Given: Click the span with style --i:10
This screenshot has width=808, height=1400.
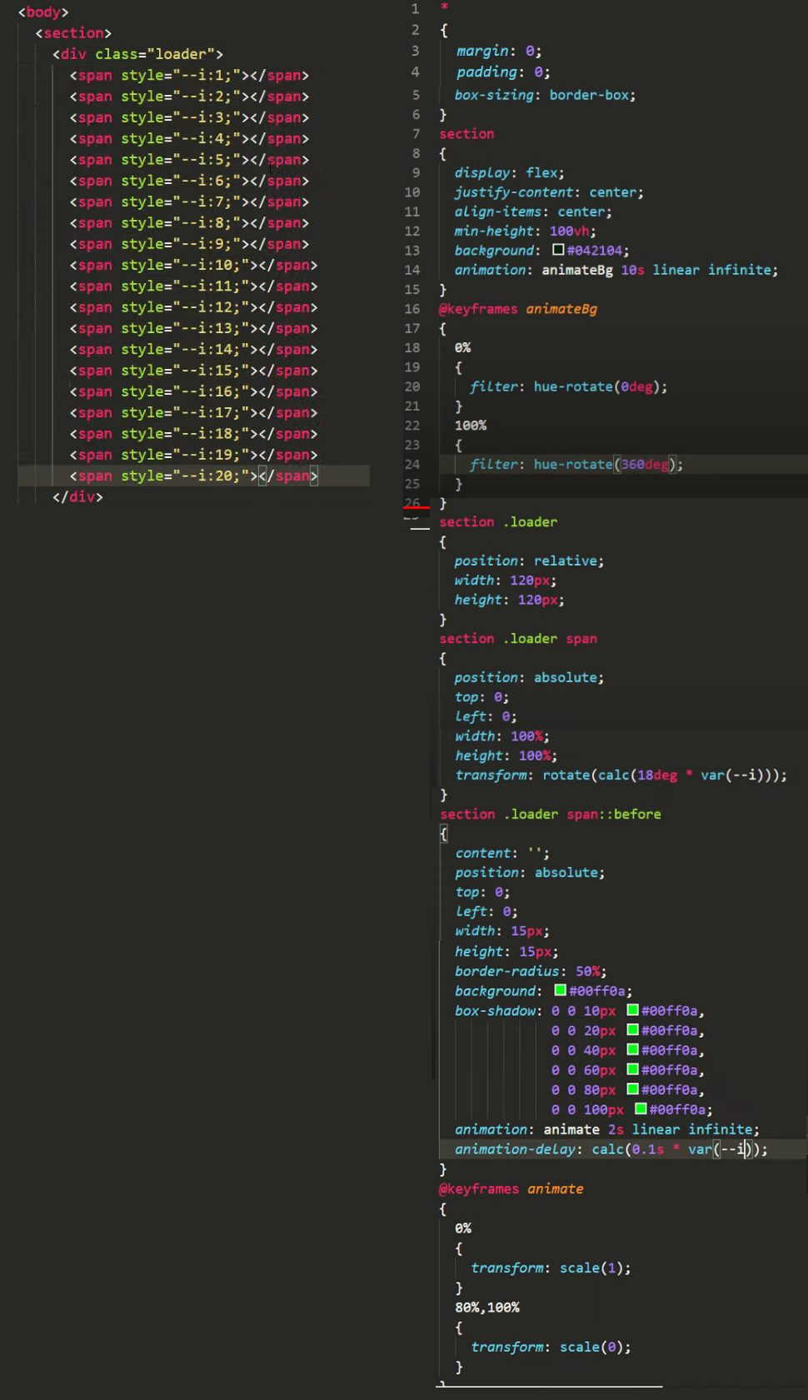Looking at the screenshot, I should 193,266.
